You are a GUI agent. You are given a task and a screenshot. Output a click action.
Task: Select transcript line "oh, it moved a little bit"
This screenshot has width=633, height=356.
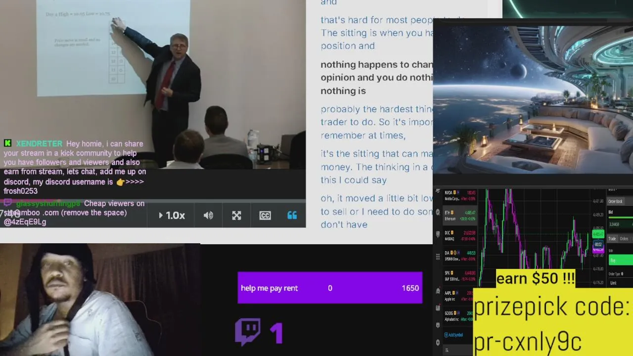(376, 198)
